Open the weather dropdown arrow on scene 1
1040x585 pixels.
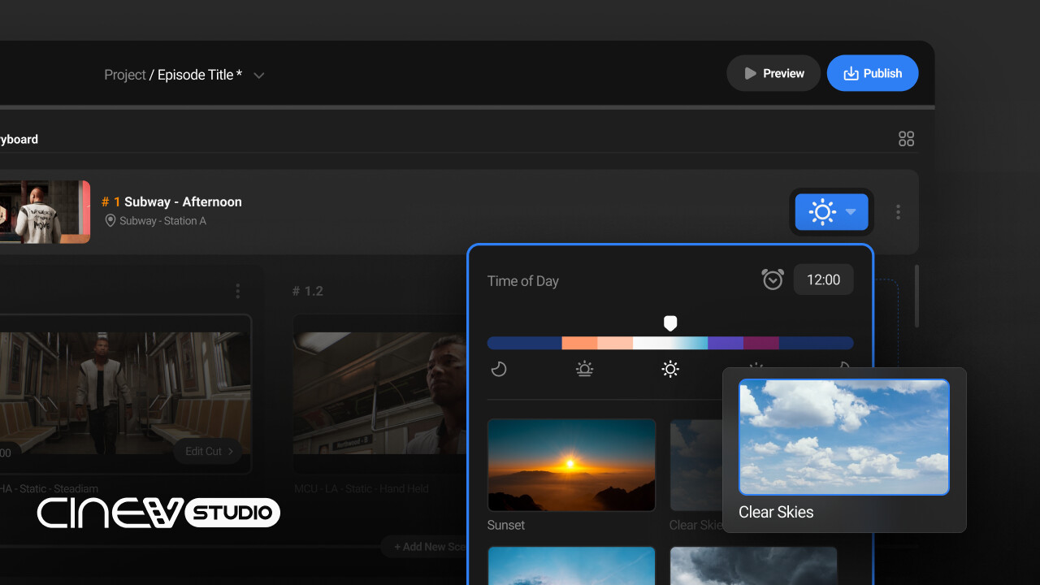pyautogui.click(x=851, y=212)
